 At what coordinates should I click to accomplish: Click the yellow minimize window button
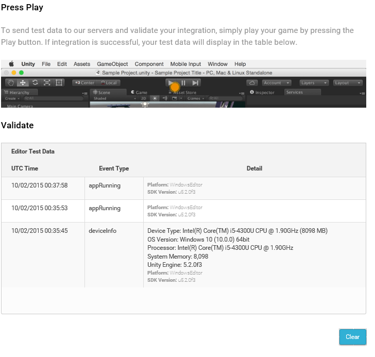click(14, 73)
